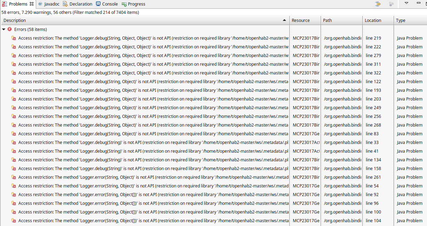Click the MCP23017Act resource cell on line 41 row
This screenshot has width=427, height=226.
click(x=306, y=151)
